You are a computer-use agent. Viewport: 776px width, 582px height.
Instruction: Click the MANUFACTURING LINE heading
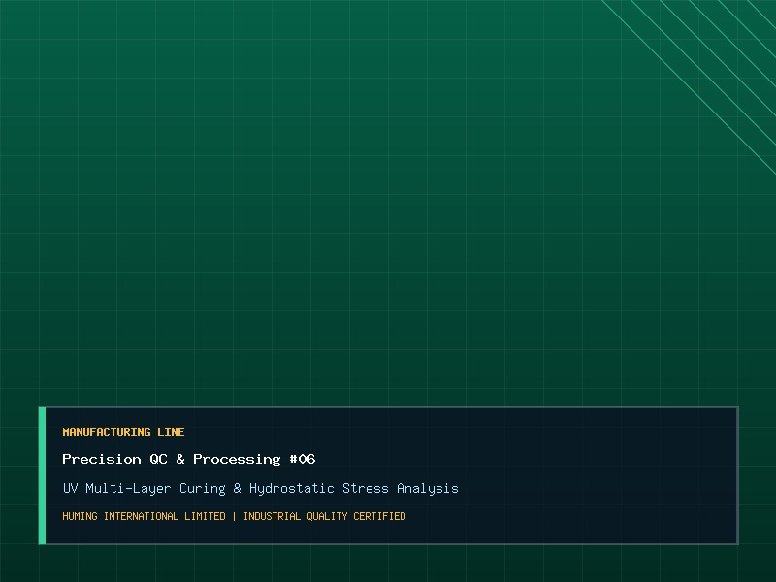(x=123, y=432)
